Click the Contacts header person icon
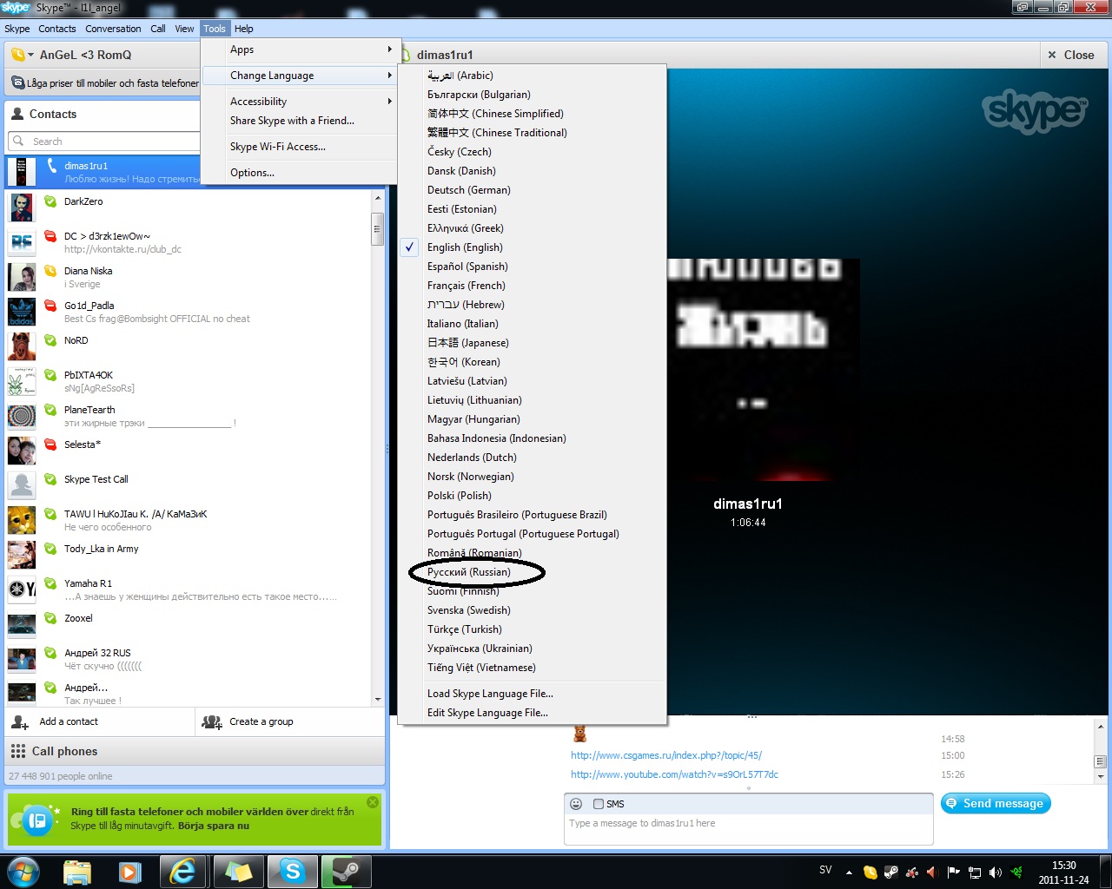 click(x=17, y=114)
